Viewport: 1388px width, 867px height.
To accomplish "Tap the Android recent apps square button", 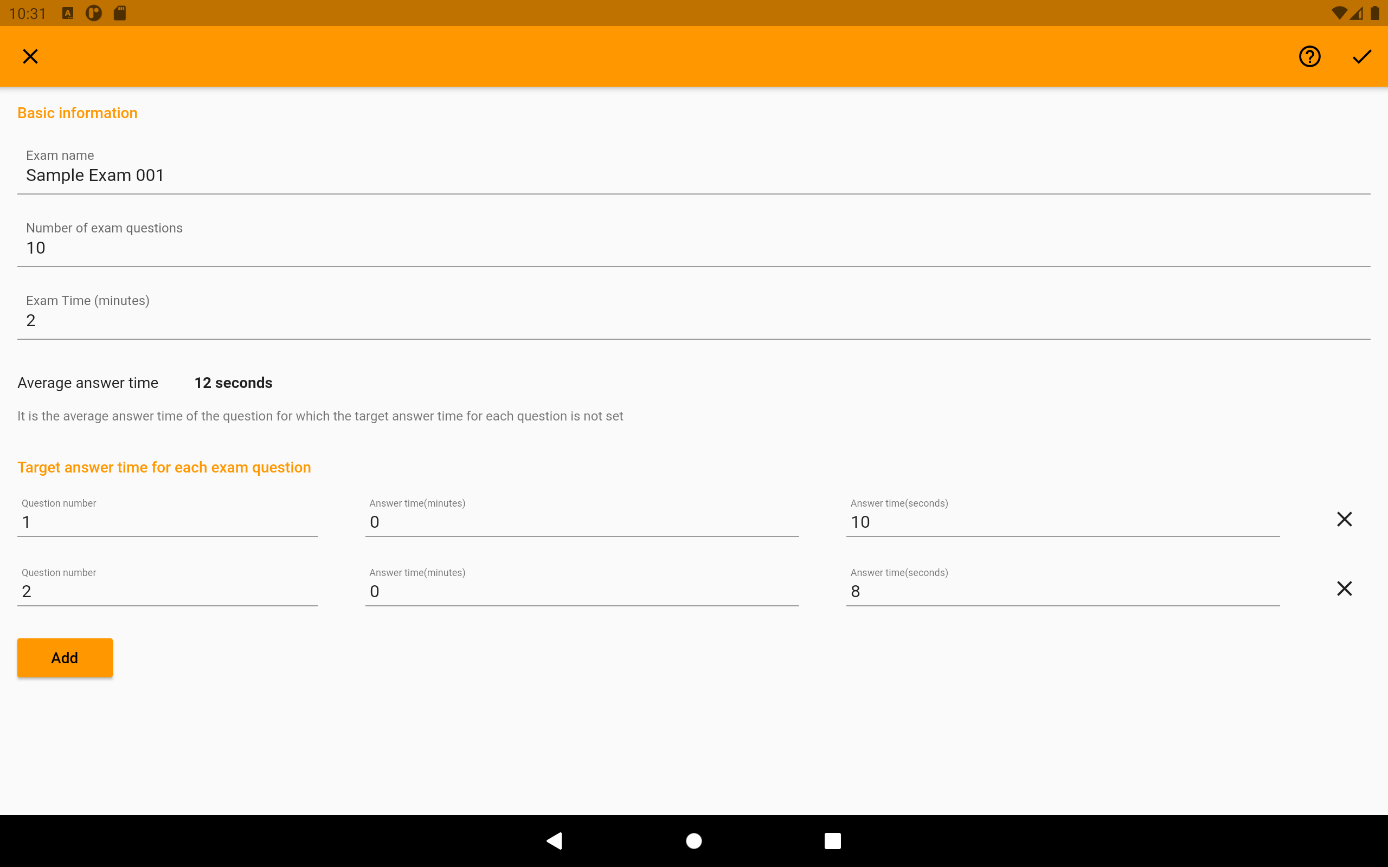I will click(832, 840).
